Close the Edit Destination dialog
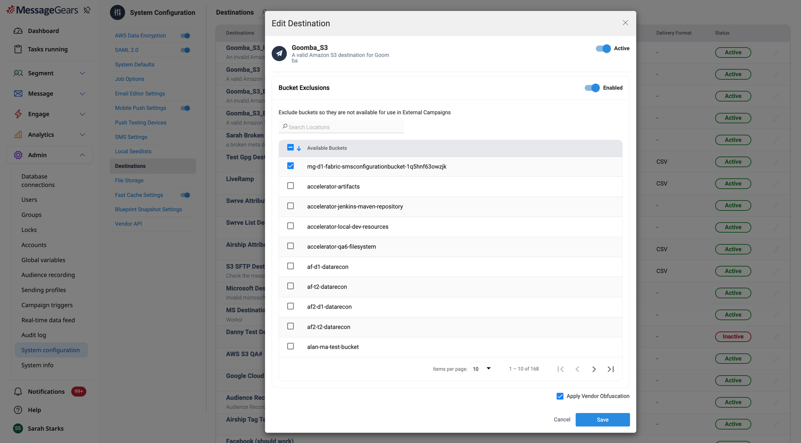Image resolution: width=801 pixels, height=443 pixels. 625,23
